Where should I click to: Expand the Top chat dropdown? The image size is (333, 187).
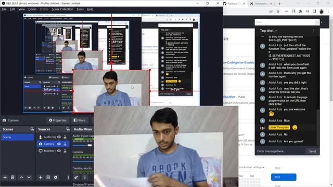click(x=268, y=31)
